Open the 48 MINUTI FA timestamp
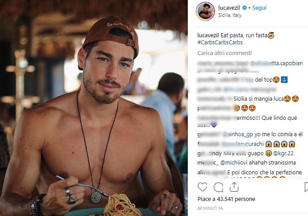The width and height of the screenshot is (308, 216). click(x=210, y=208)
